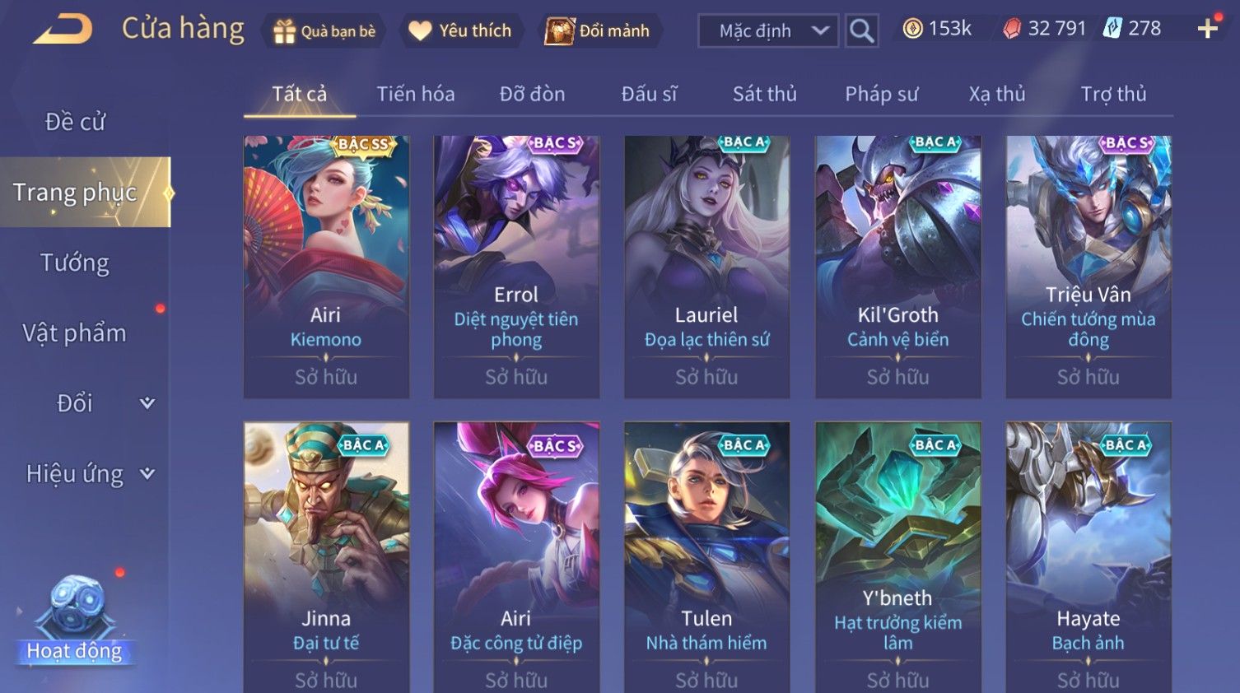
Task: Open the search magnifier icon
Action: tap(861, 31)
